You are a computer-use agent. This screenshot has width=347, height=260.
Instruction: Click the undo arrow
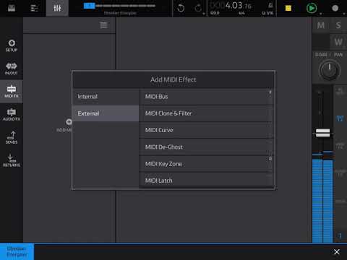(181, 8)
